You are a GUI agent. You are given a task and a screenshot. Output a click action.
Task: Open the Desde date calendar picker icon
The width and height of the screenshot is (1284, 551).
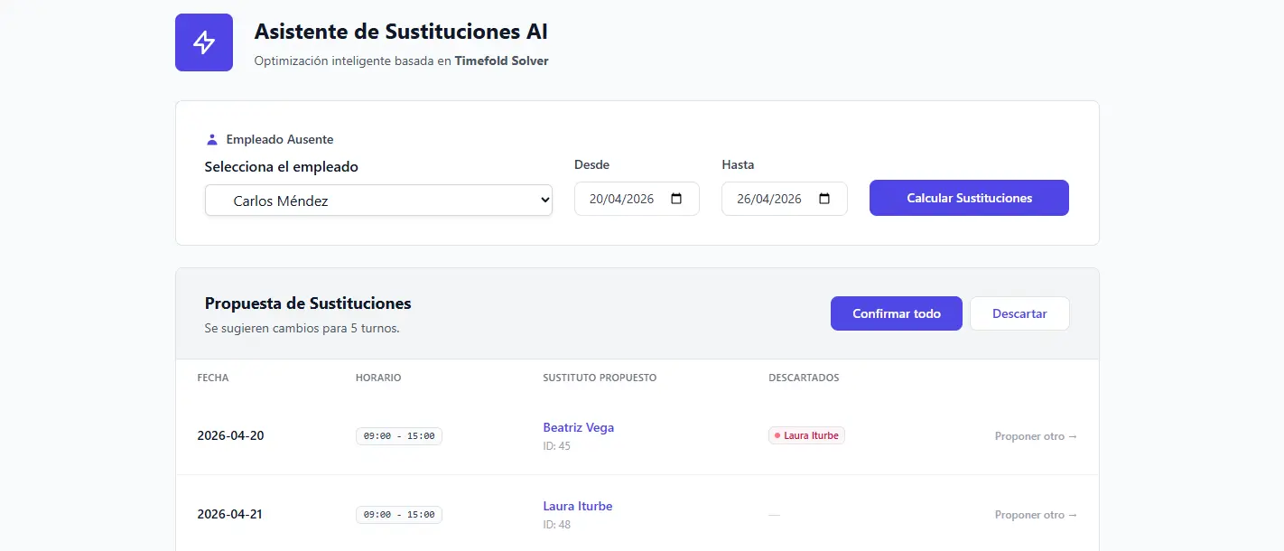[676, 199]
